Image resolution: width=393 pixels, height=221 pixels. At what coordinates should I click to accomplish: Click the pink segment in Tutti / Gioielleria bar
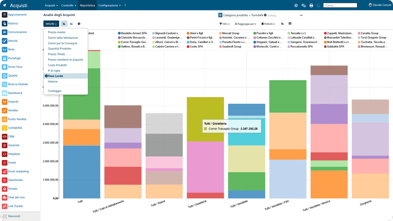click(x=205, y=167)
